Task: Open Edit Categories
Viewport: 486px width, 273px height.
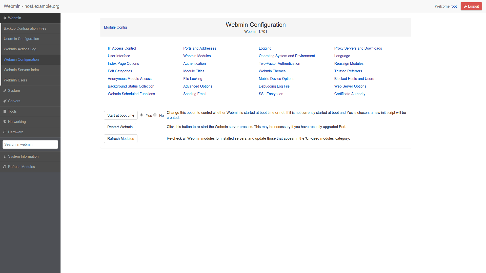Action: click(x=120, y=71)
